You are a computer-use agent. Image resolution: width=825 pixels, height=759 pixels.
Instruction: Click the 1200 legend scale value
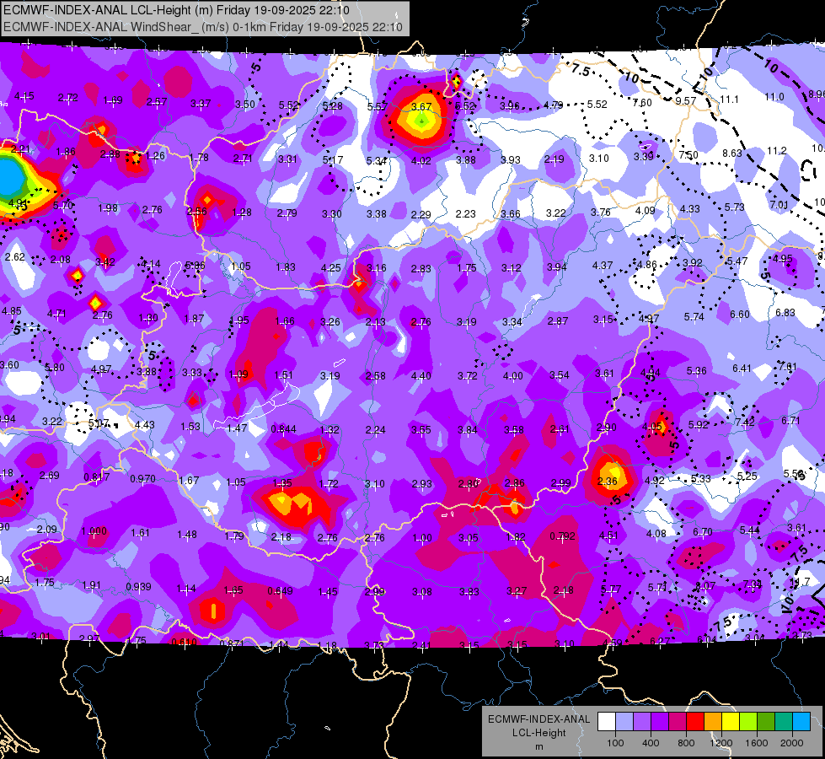[x=721, y=743]
